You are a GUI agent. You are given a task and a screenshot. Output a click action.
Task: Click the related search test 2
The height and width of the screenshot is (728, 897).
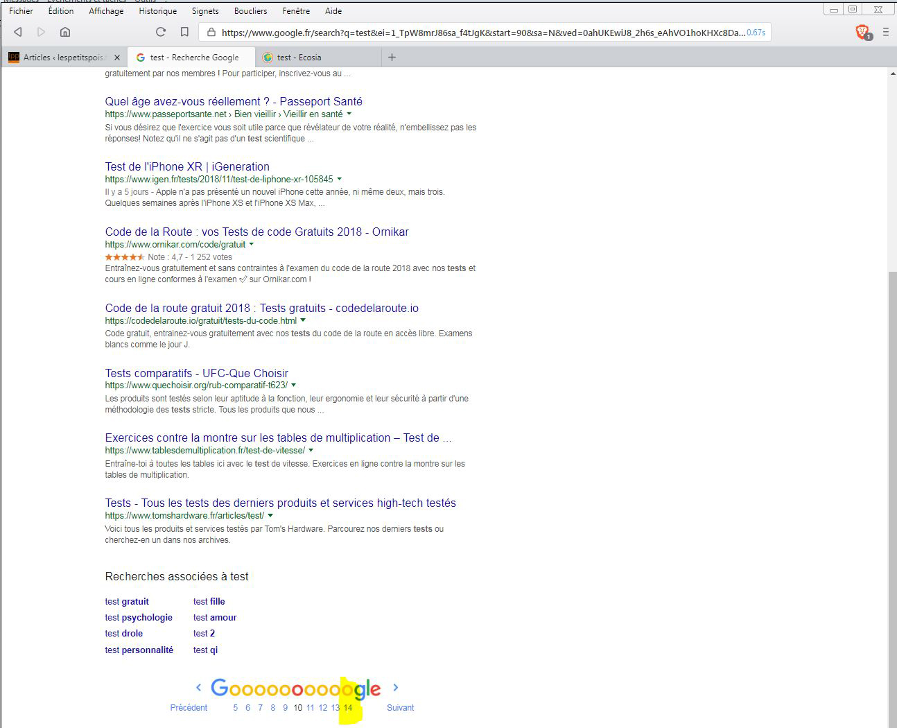[x=204, y=633]
